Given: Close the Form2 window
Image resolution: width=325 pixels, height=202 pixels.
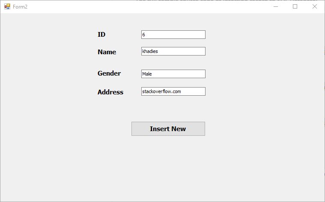Looking at the screenshot, I should [315, 6].
